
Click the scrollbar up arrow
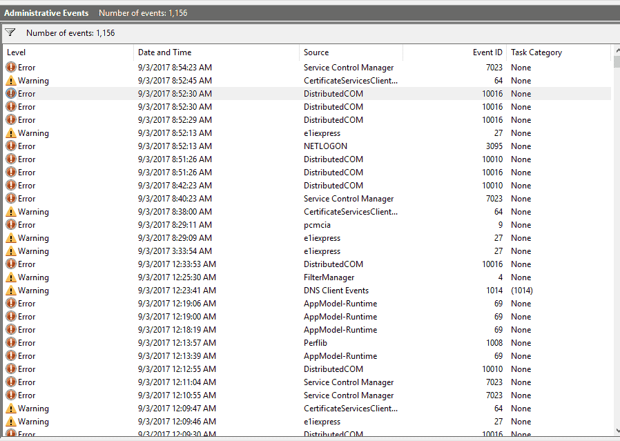(x=617, y=50)
